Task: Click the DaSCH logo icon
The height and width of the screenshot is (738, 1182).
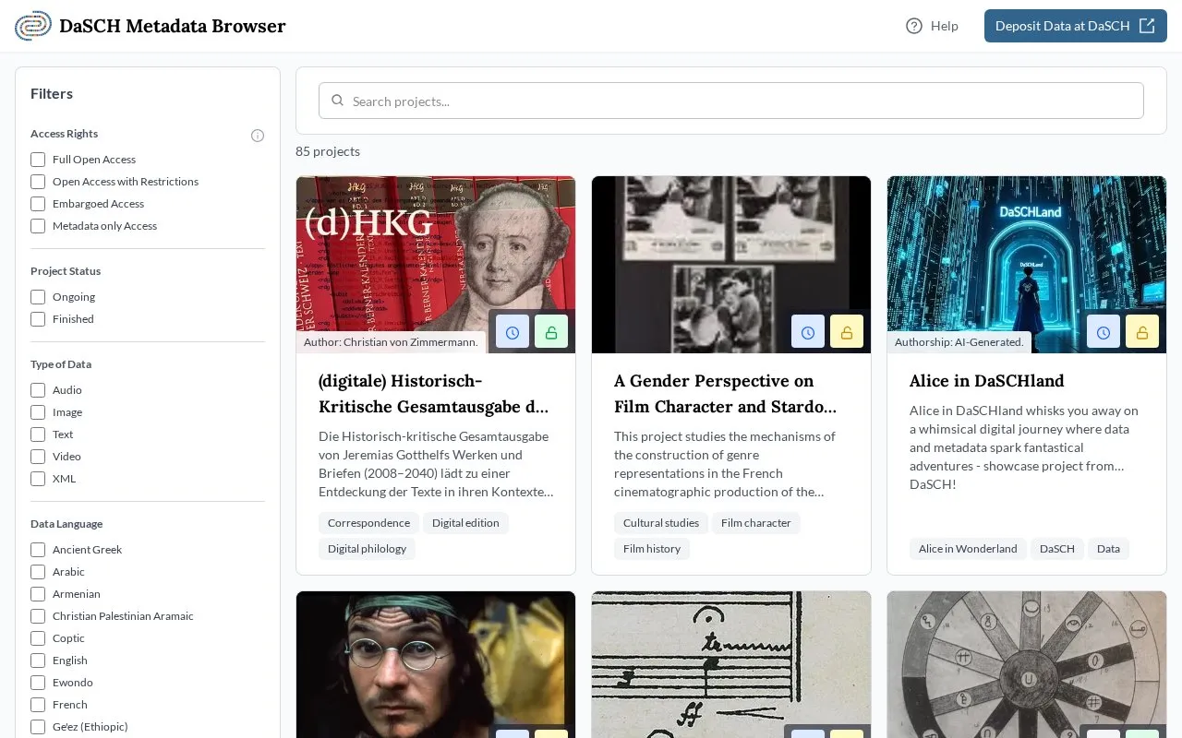Action: pyautogui.click(x=33, y=26)
